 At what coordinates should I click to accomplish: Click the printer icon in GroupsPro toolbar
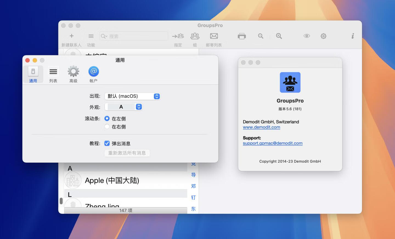[x=242, y=36]
